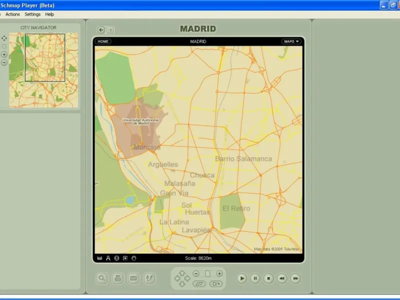Click the back navigation arrow button
Viewport: 400px width, 300px height.
[101, 30]
